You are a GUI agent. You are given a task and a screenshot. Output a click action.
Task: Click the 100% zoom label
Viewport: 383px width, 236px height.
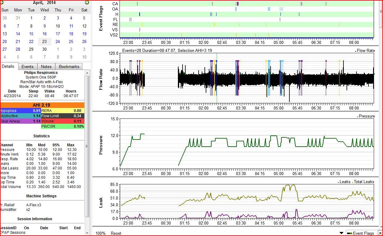point(100,233)
